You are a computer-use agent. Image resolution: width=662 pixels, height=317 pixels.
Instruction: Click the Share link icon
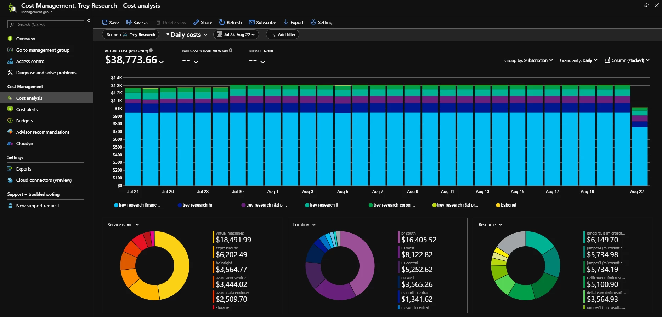pyautogui.click(x=196, y=22)
